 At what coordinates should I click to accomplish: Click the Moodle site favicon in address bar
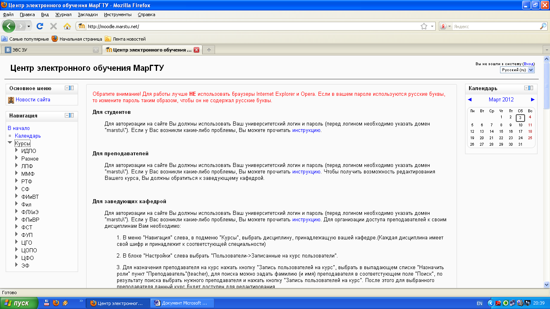pos(82,26)
